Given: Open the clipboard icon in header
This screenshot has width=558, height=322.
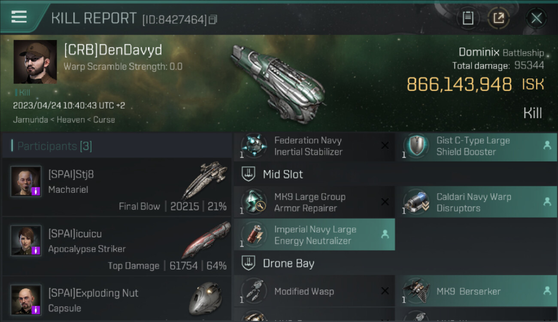Looking at the screenshot, I should click(x=468, y=18).
